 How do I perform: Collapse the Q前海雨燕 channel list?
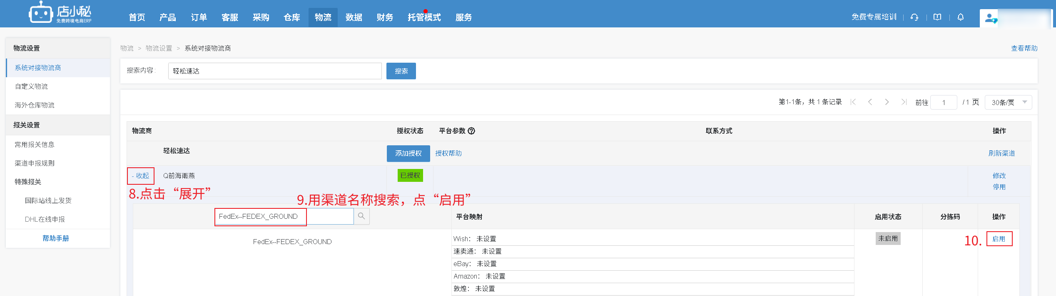pos(141,176)
